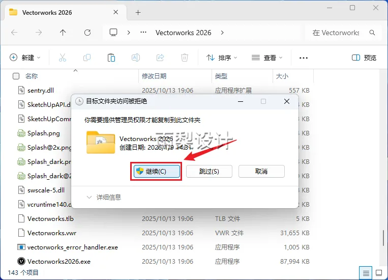Add a new Explorer tab

tap(138, 12)
